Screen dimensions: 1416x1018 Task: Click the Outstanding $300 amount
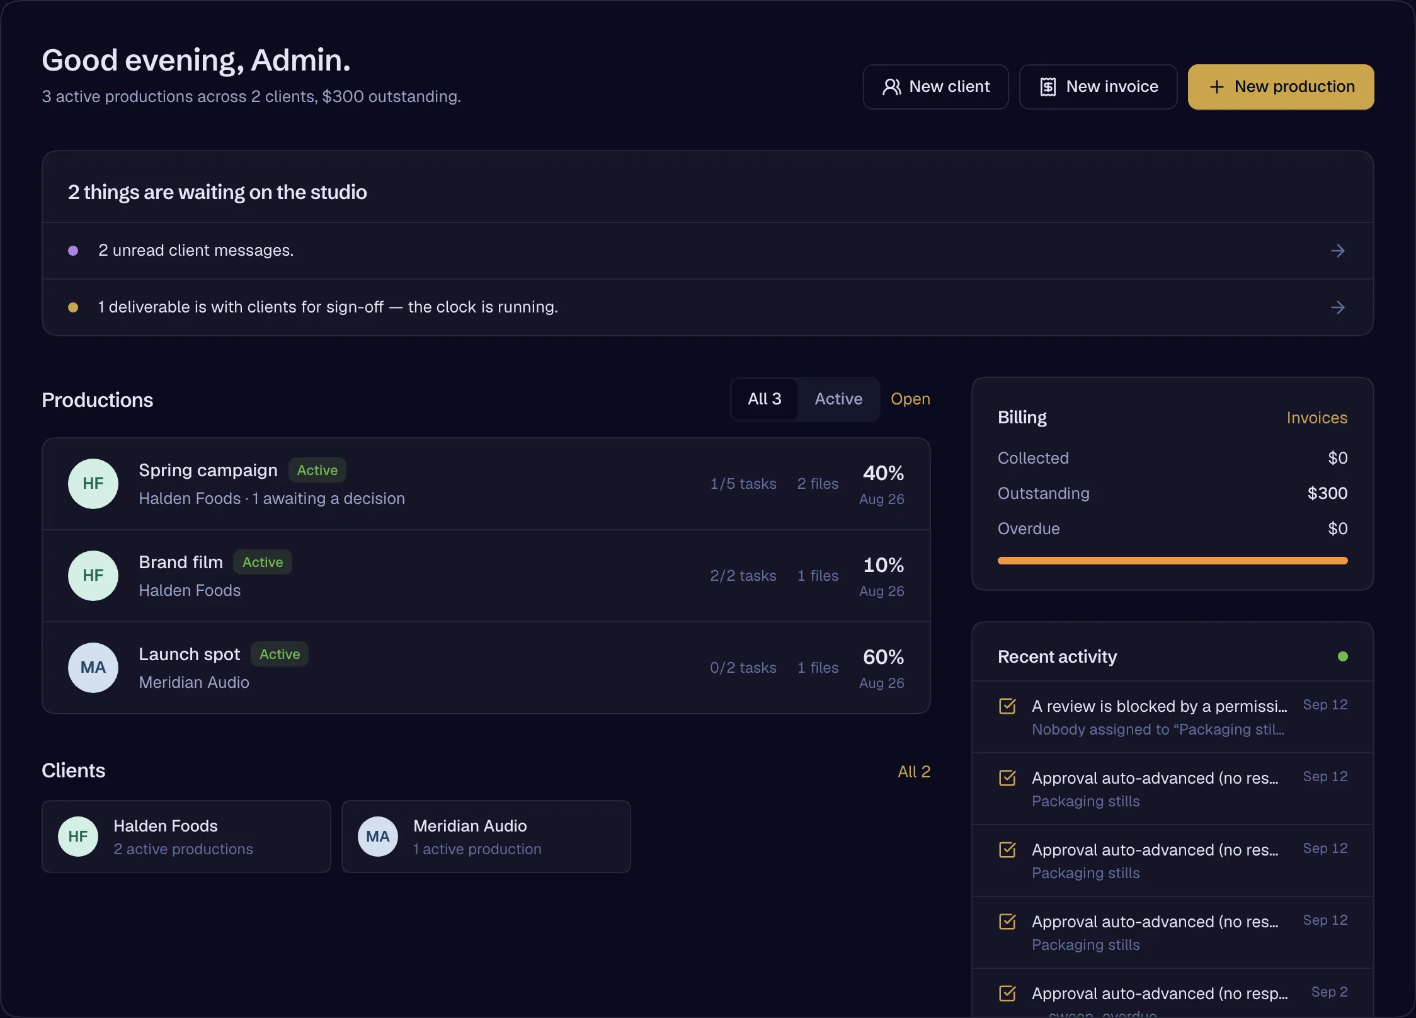[x=1327, y=493]
